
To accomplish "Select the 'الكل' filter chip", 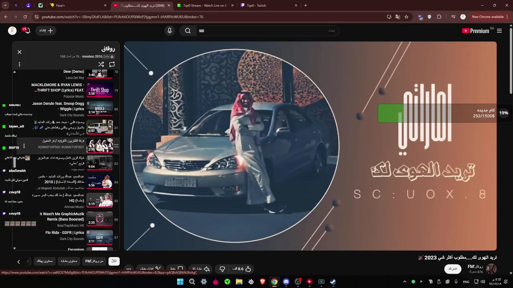I will [x=114, y=261].
